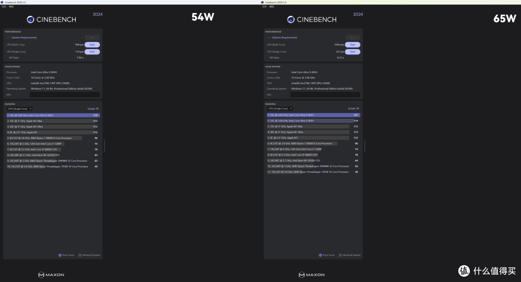This screenshot has width=521, height=282.
Task: Click scrollbar handle beside the 10-entry ranking panel
Action: 104,146
